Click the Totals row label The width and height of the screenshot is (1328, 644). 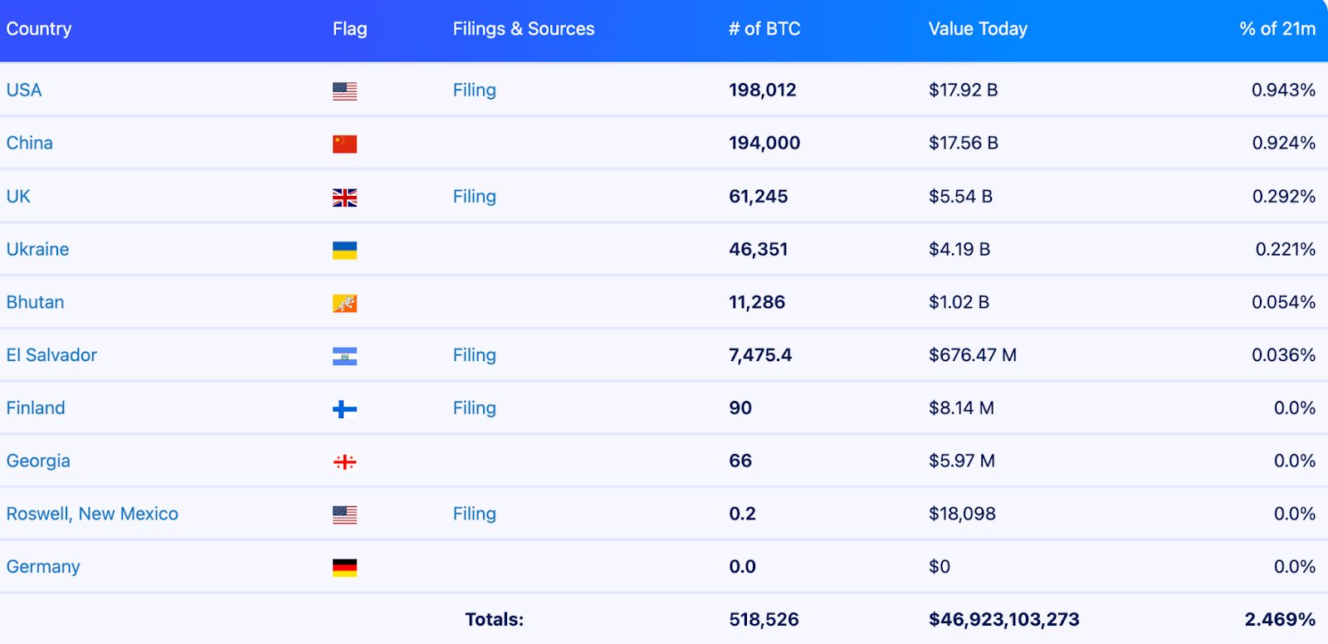click(x=493, y=618)
